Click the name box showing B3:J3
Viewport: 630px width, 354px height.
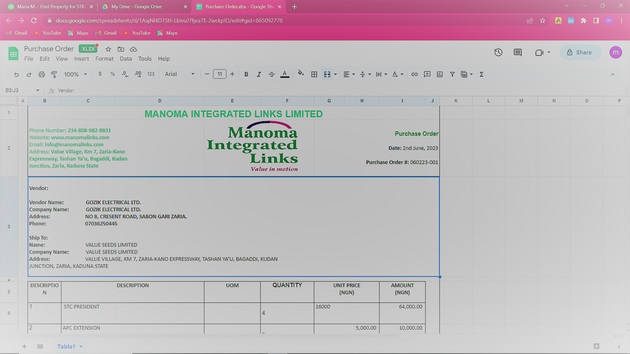tap(22, 90)
